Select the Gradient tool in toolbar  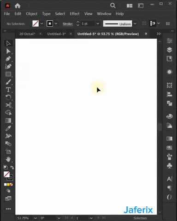tap(8, 121)
